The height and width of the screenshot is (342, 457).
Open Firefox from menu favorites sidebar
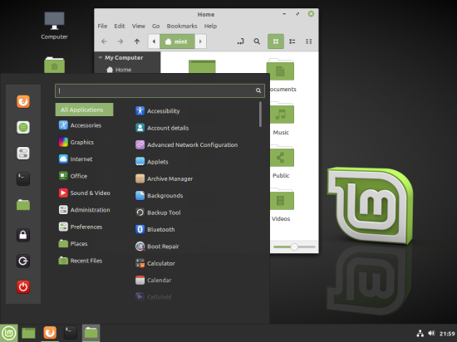(23, 101)
